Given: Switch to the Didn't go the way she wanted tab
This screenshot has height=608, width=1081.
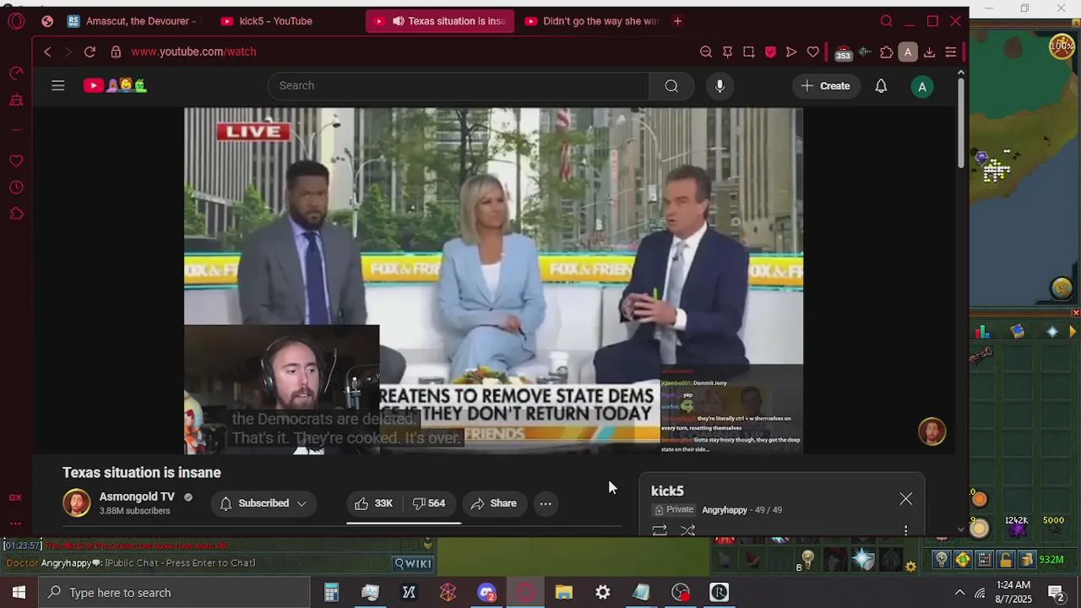Looking at the screenshot, I should click(592, 21).
